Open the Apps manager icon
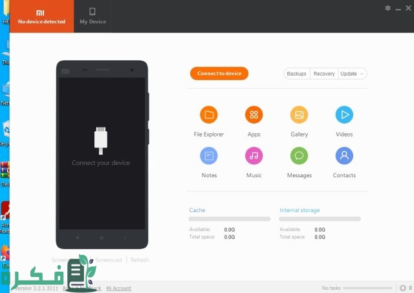The width and height of the screenshot is (414, 293). (x=254, y=115)
